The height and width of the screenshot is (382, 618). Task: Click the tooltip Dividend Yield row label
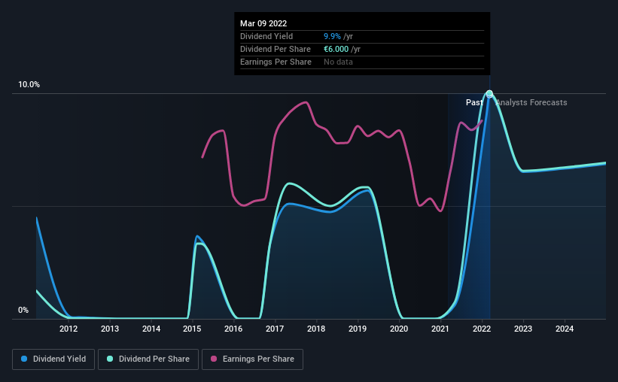266,36
